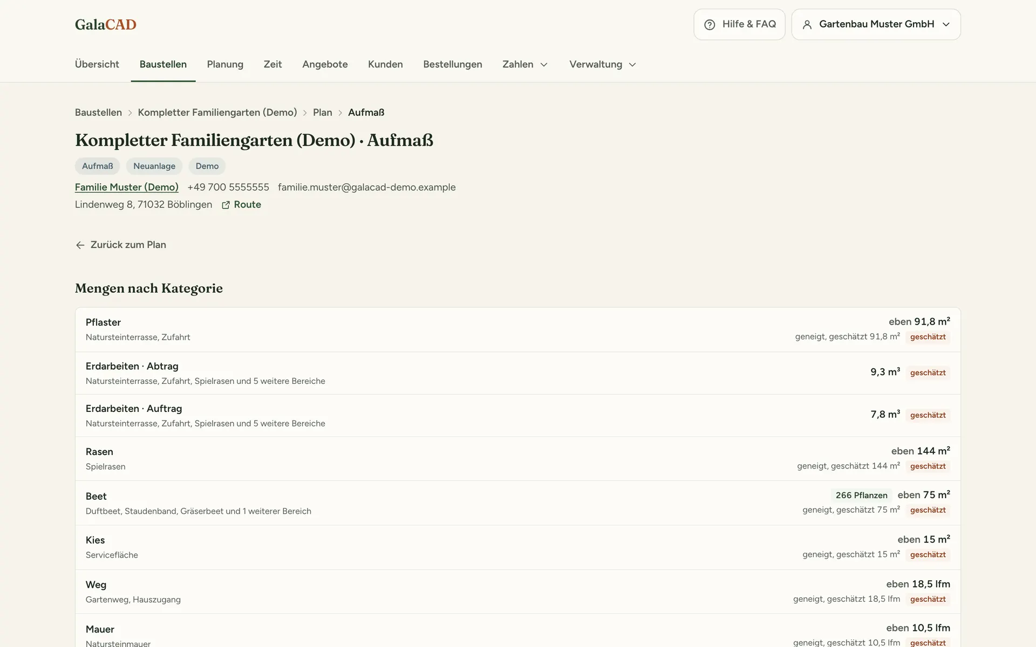Image resolution: width=1036 pixels, height=647 pixels.
Task: Select the Erdarbeiten · Abtrag row title
Action: click(132, 366)
